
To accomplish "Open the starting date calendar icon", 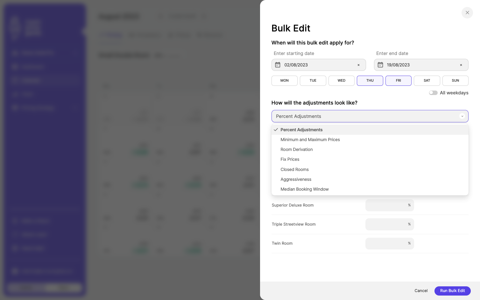I will 278,65.
